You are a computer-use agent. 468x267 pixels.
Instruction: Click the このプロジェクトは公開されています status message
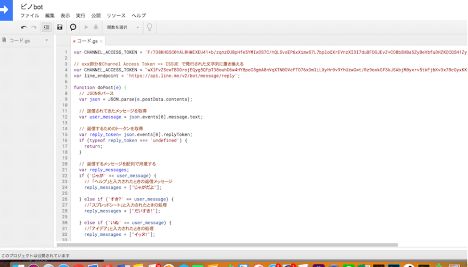[35, 256]
